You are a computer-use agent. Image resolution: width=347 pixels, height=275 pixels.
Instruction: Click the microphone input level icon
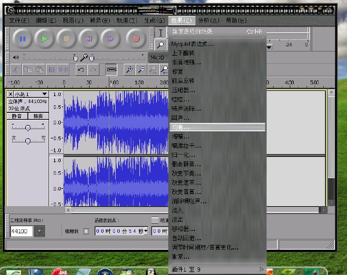click(x=84, y=58)
